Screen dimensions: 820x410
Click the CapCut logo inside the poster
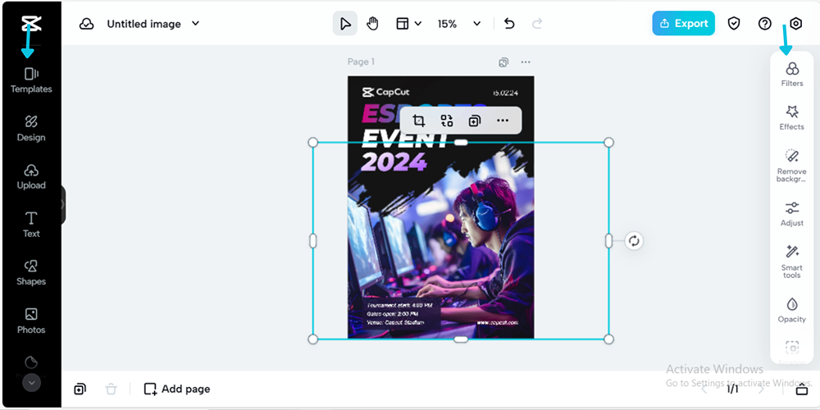click(386, 93)
